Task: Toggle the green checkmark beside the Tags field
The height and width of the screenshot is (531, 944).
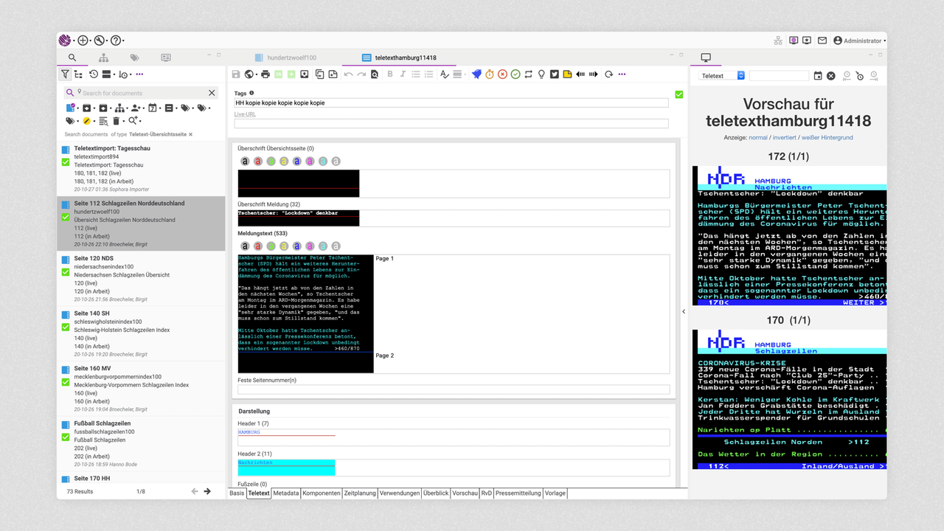Action: [679, 94]
